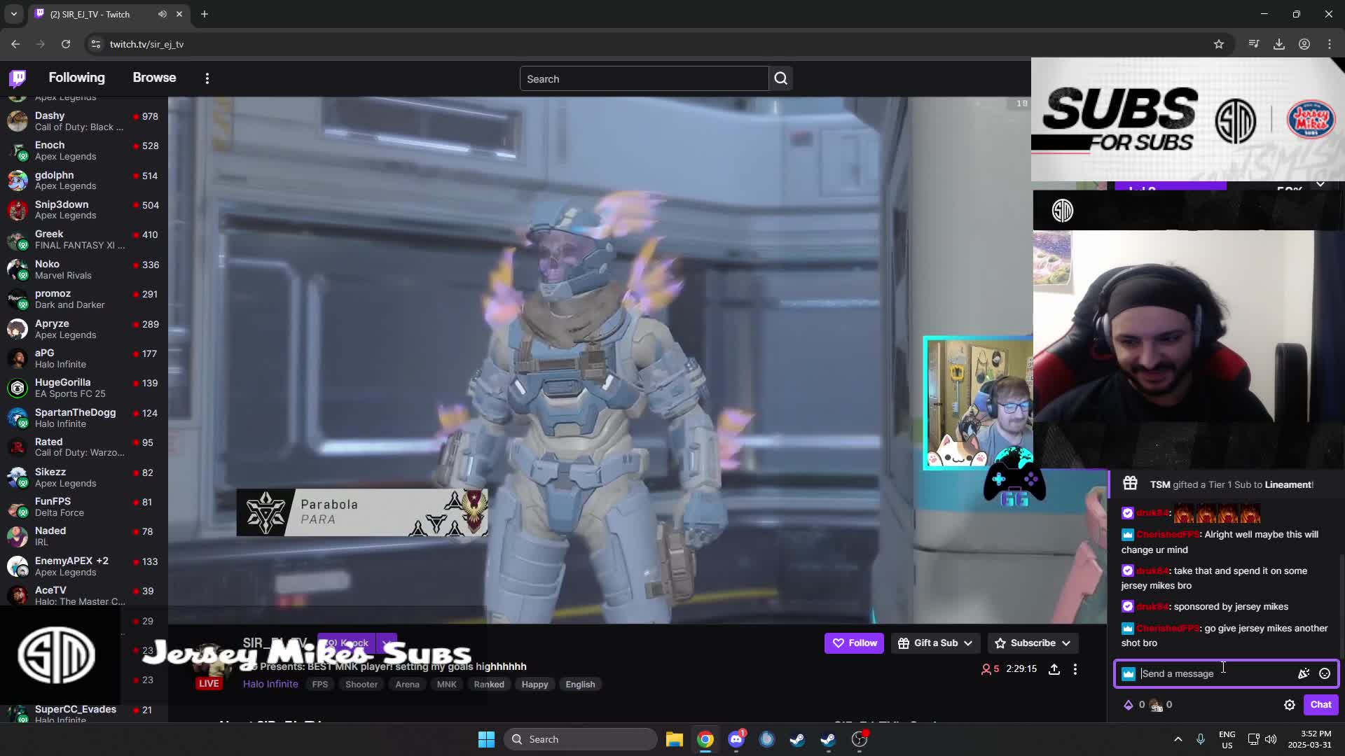Click the channel points icon in chat

(x=1156, y=705)
